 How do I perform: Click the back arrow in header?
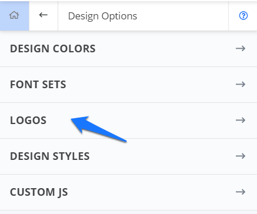(44, 15)
